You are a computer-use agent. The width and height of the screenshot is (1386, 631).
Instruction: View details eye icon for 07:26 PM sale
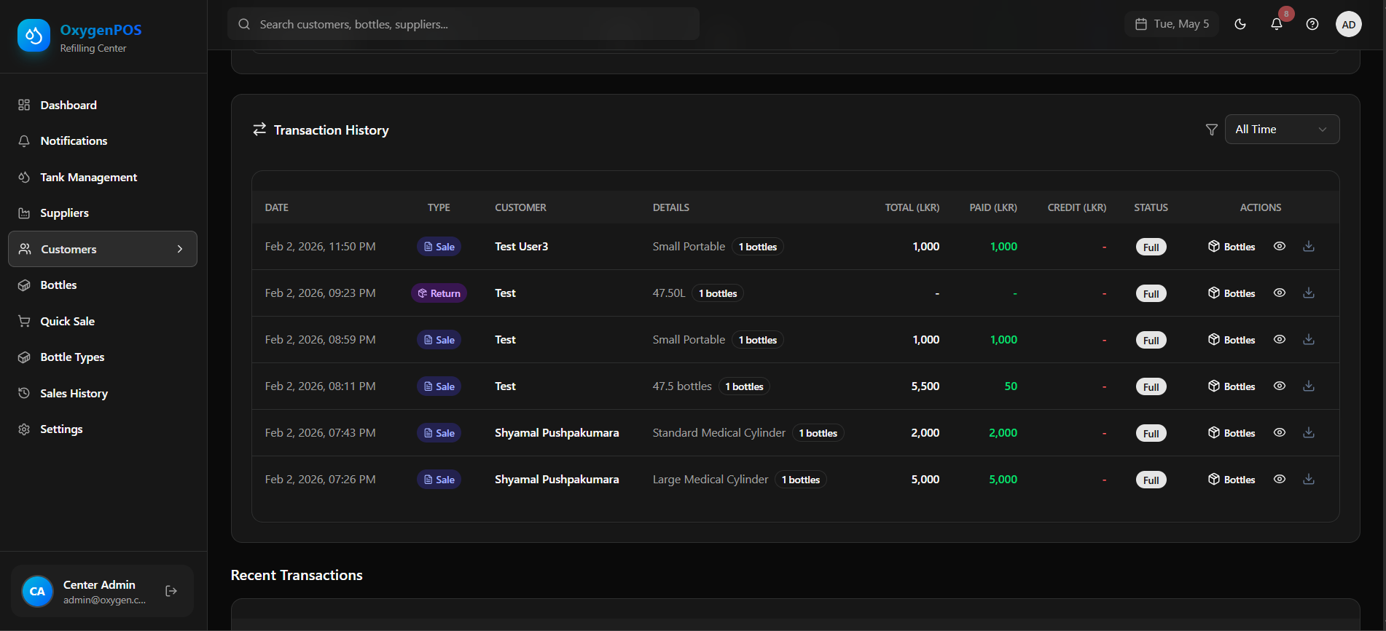(x=1280, y=479)
